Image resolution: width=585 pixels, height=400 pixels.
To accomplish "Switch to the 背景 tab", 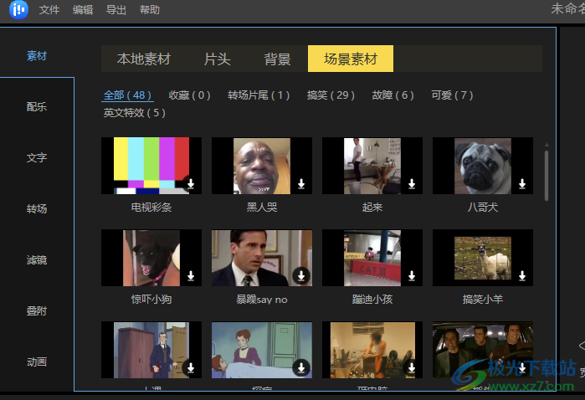I will [277, 59].
